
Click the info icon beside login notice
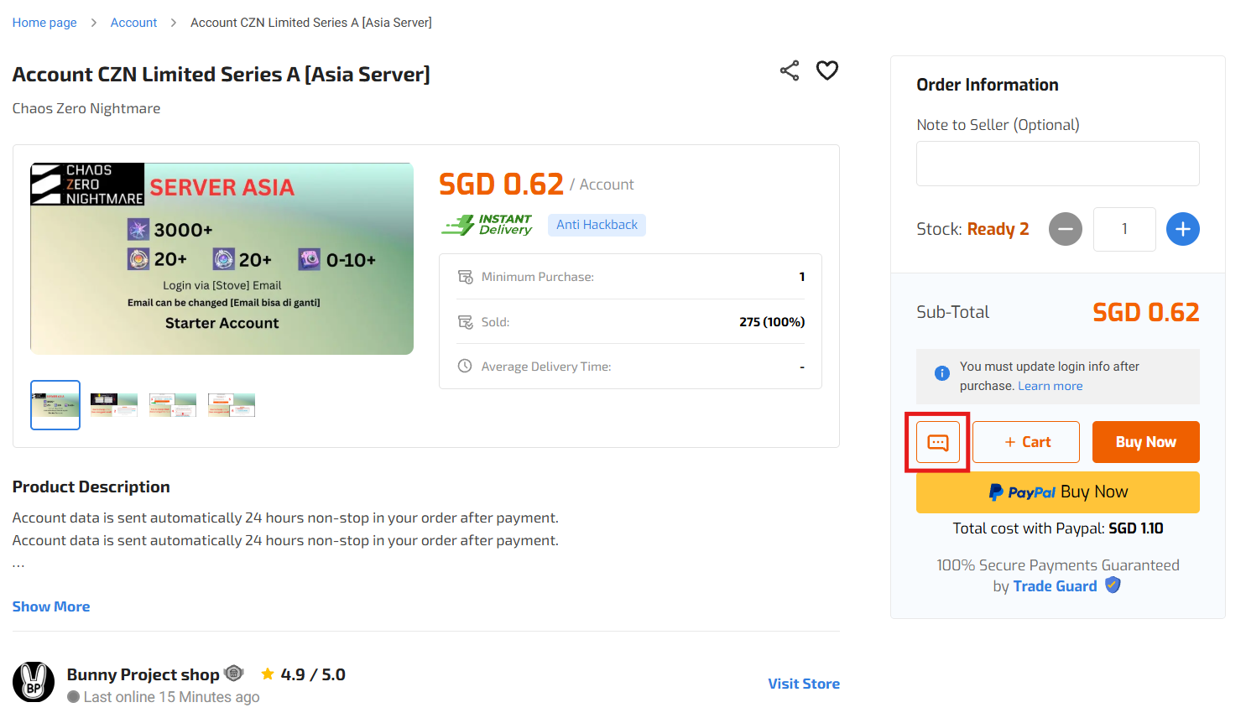942,373
